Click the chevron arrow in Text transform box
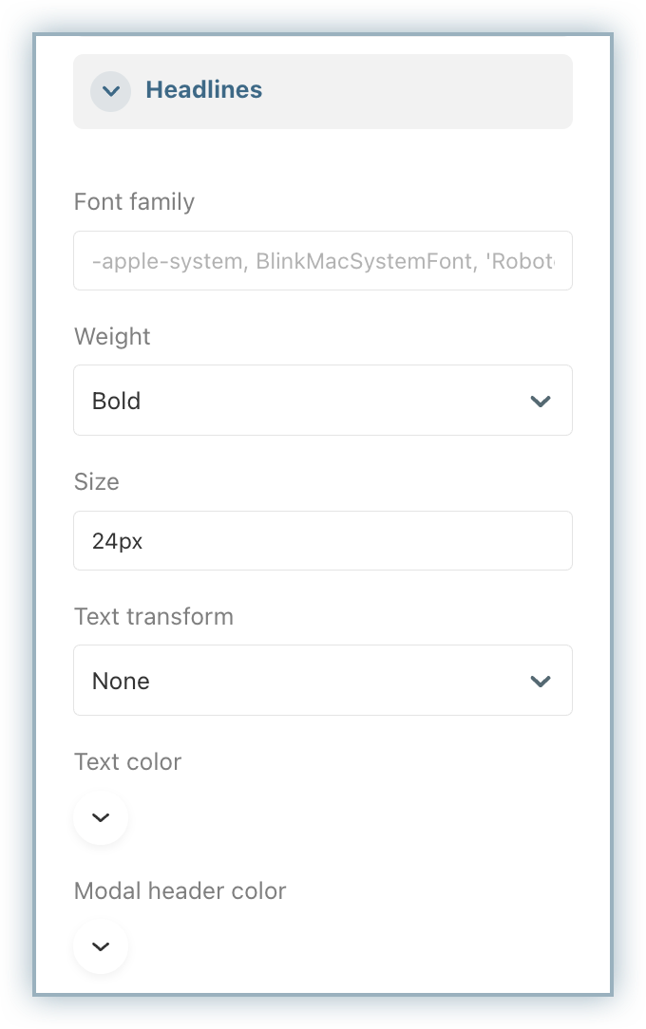Screen dimensions: 646x1029 click(541, 681)
